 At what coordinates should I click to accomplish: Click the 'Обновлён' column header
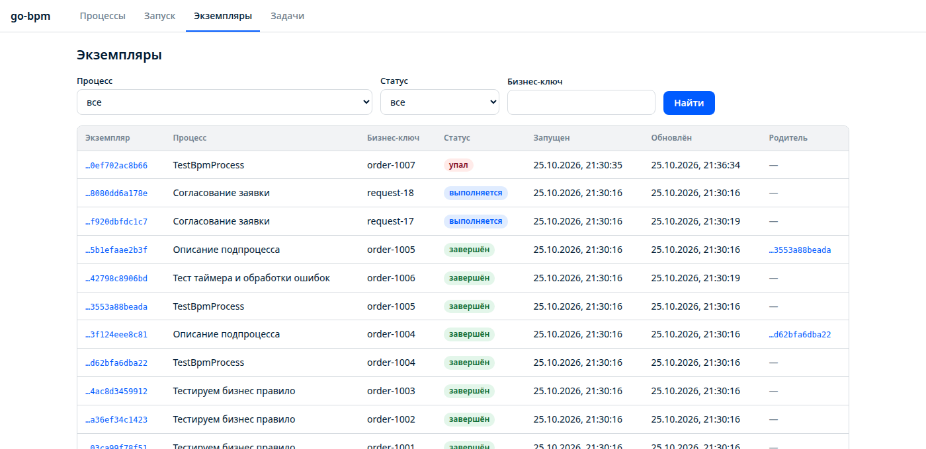pyautogui.click(x=671, y=138)
